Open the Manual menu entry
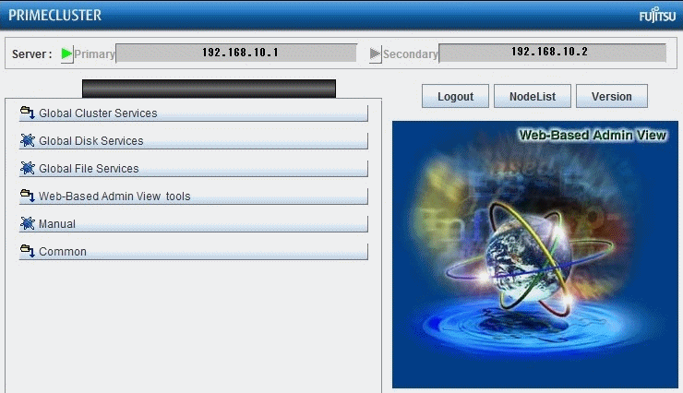The width and height of the screenshot is (683, 393). click(x=194, y=223)
